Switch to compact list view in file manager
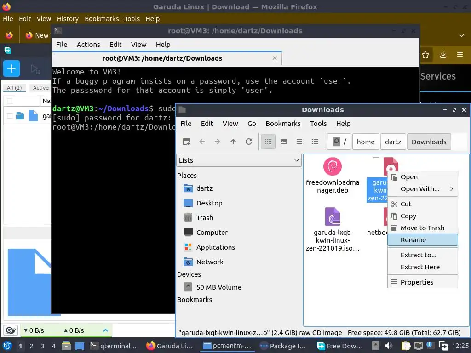Screen dimensions: 471x353 point(299,142)
